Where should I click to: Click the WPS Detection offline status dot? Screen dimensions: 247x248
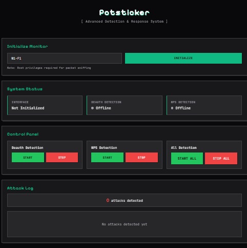[x=172, y=108]
